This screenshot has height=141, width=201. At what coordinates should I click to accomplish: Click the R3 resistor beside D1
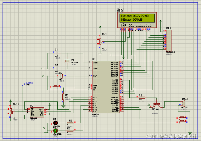click(x=70, y=123)
